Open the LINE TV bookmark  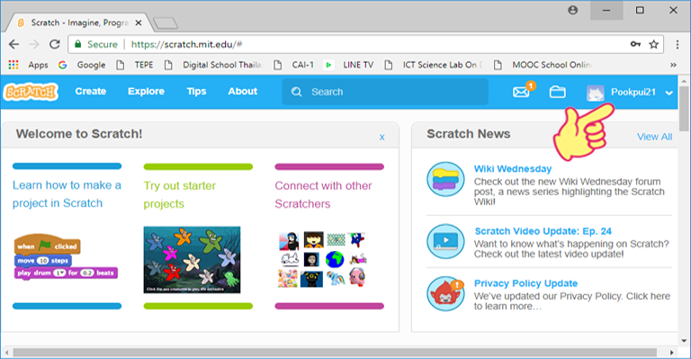point(348,65)
